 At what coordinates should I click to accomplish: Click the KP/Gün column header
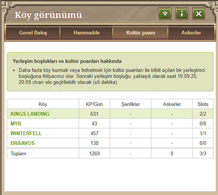(94, 104)
